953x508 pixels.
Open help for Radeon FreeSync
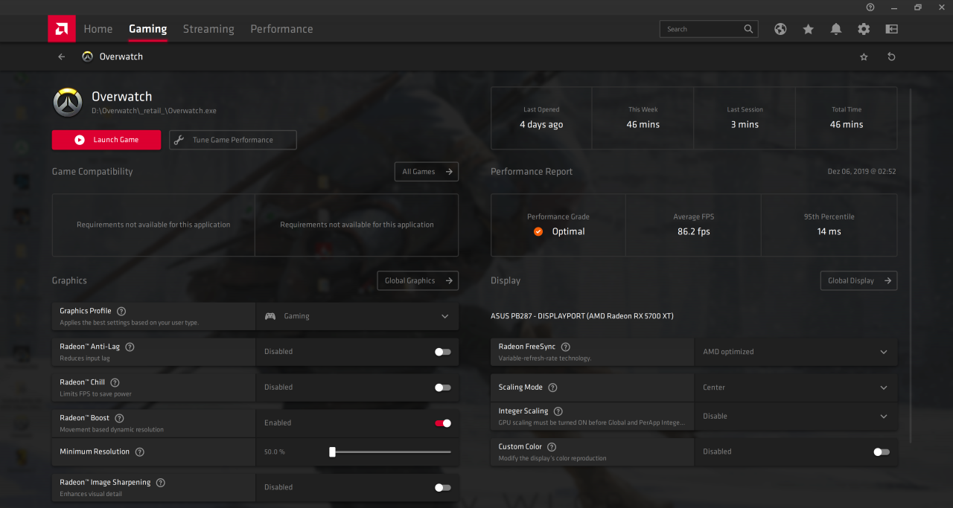(x=565, y=347)
